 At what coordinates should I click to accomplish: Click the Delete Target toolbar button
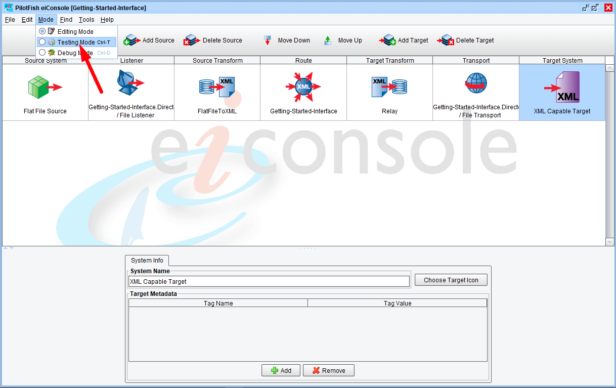466,40
